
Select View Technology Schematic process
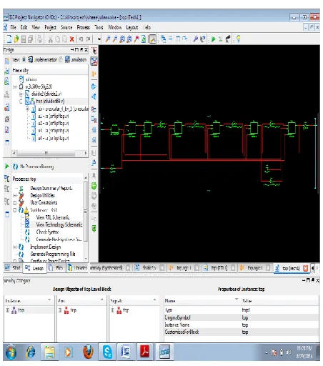[x=59, y=224]
